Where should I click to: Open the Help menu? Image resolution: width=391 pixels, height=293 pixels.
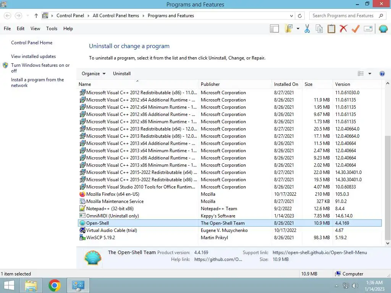(x=68, y=29)
